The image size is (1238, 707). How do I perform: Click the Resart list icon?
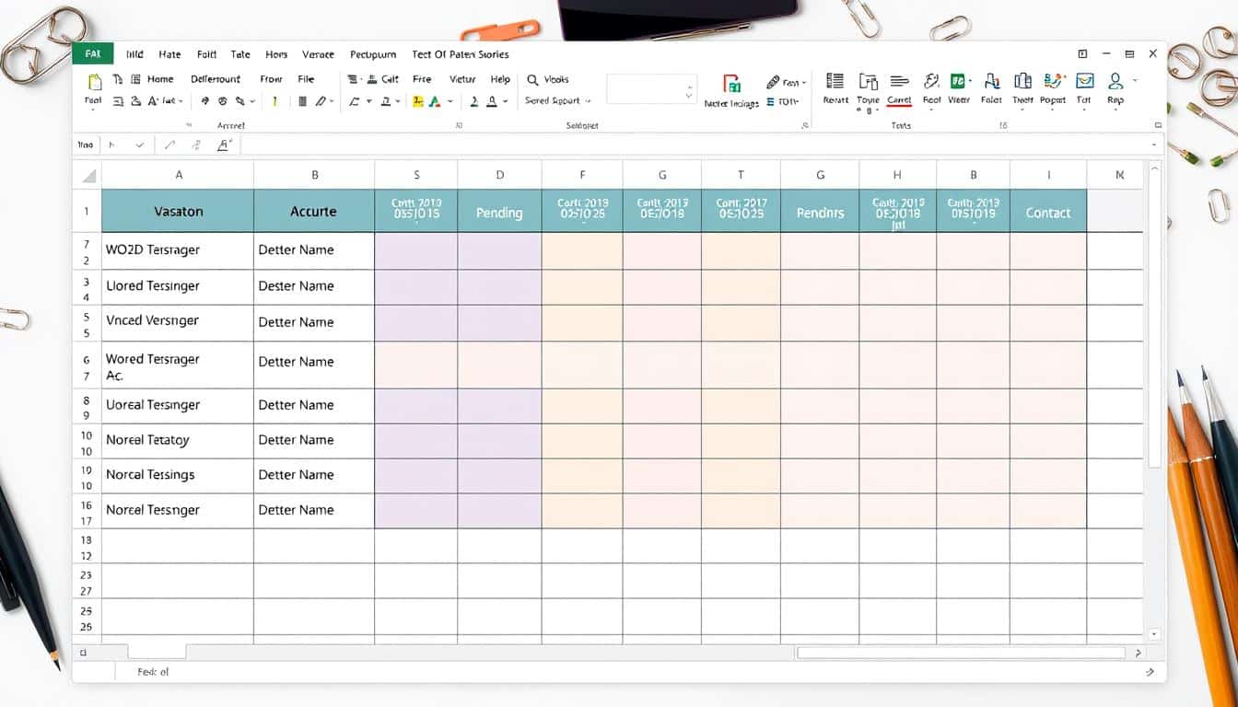[835, 82]
